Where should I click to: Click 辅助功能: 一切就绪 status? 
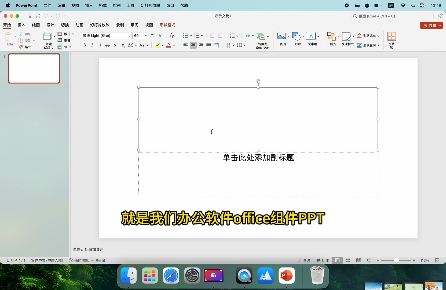point(87,260)
